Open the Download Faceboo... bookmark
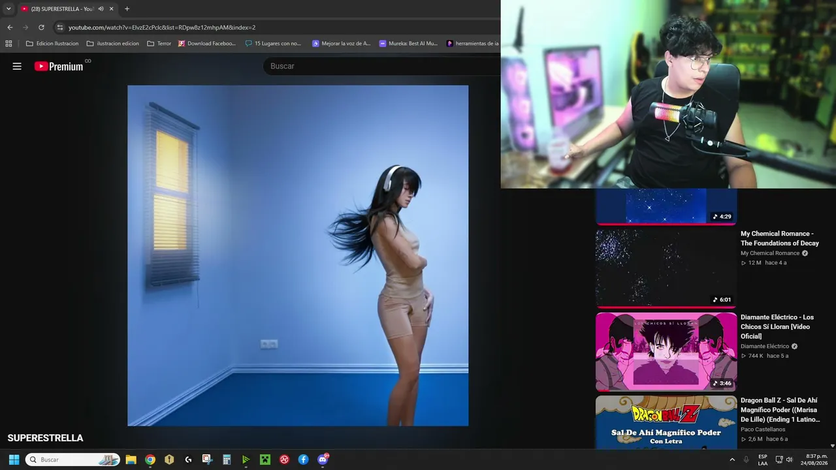 coord(207,44)
